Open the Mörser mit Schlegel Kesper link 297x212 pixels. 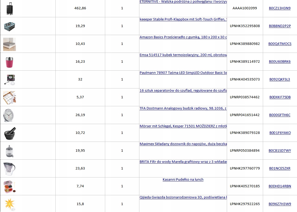pos(183,126)
